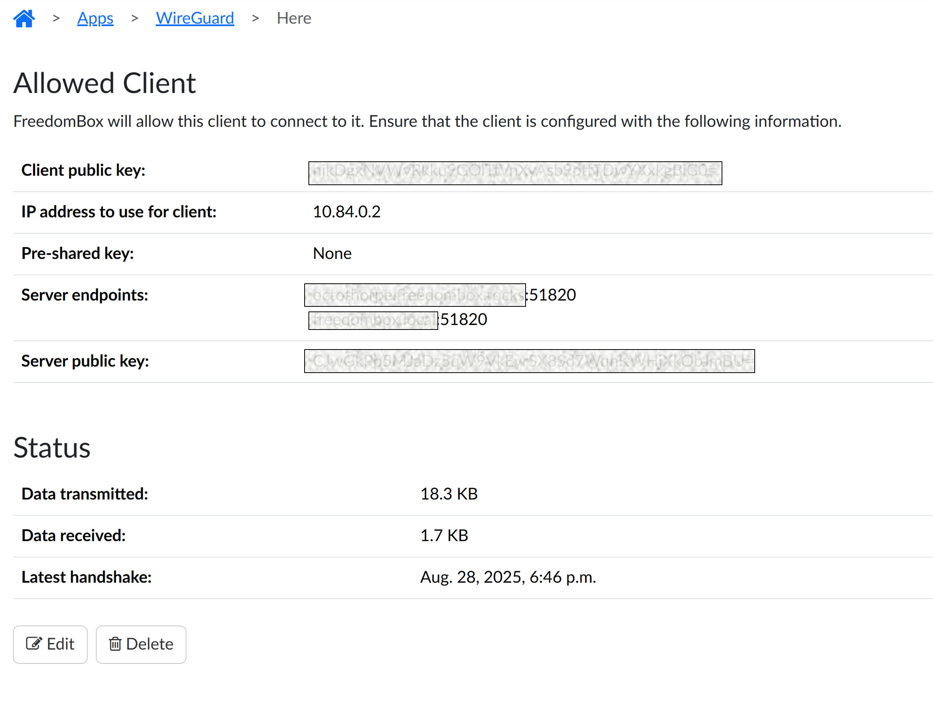Click the blurred server public key value

pos(529,361)
